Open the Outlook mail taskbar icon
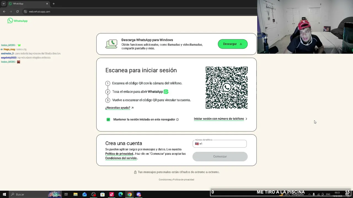 84,194
